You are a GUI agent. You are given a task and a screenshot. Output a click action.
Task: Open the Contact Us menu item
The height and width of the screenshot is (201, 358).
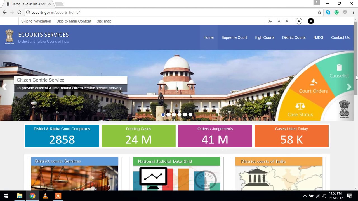(340, 37)
